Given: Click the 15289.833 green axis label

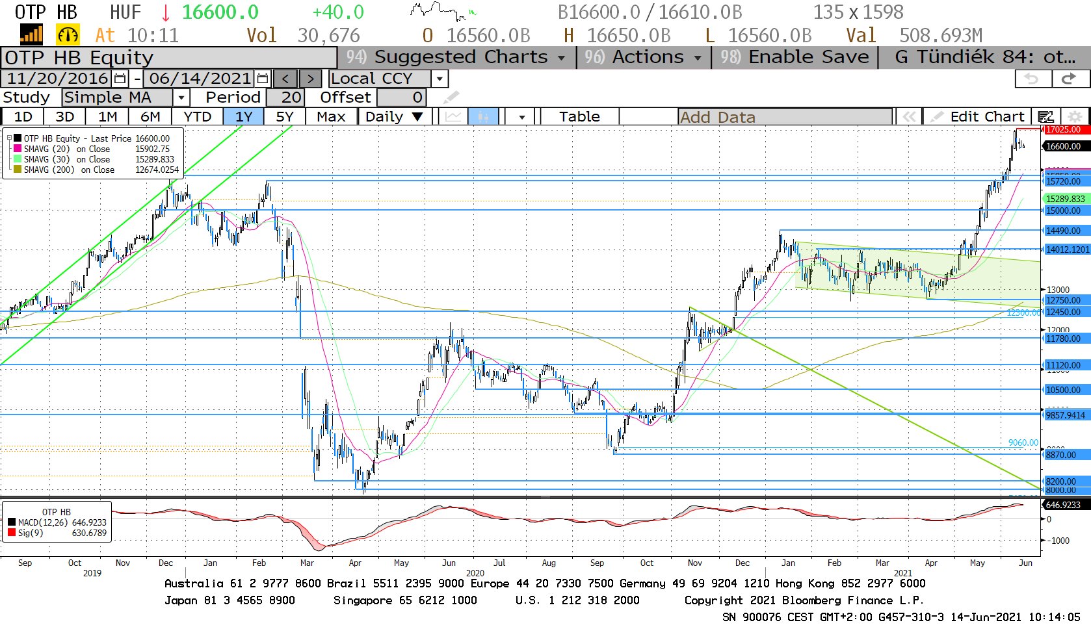Looking at the screenshot, I should pos(1066,199).
